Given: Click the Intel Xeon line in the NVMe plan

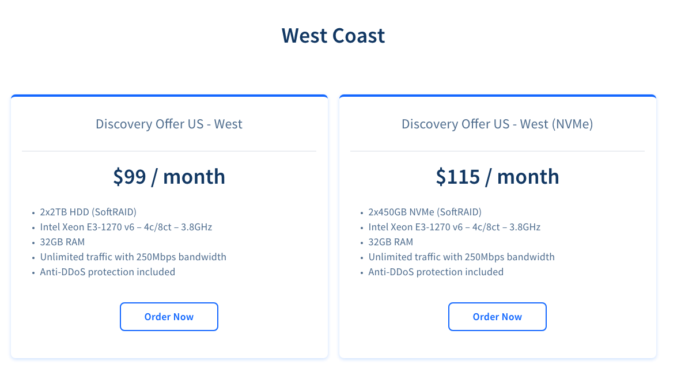Looking at the screenshot, I should pos(454,227).
